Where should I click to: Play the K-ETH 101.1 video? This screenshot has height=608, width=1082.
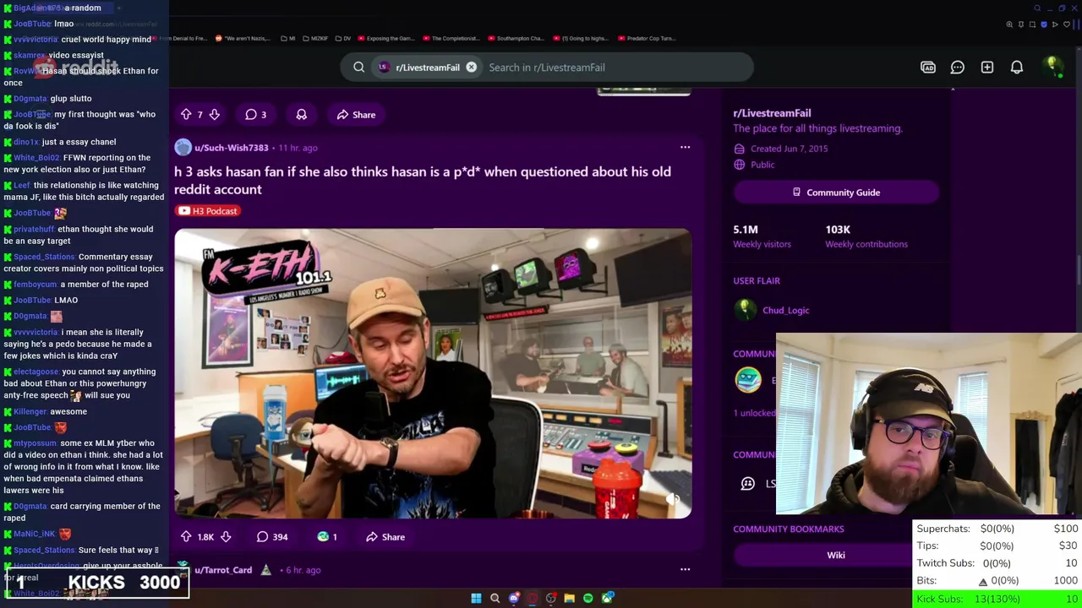click(433, 373)
